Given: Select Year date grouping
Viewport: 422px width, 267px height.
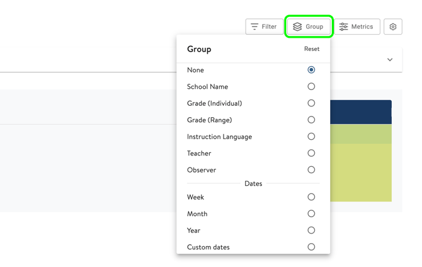Looking at the screenshot, I should click(311, 230).
